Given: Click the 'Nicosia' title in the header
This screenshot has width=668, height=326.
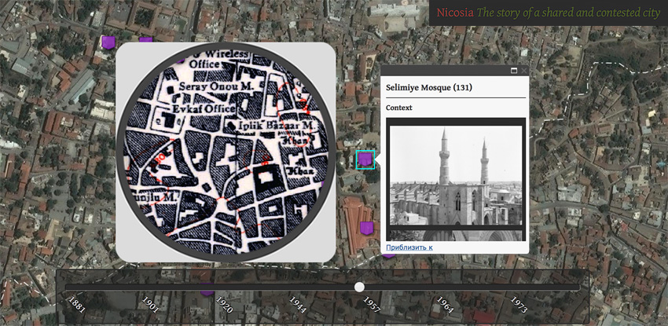Looking at the screenshot, I should [x=455, y=12].
